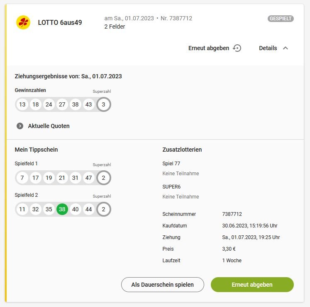Click the green Erneut abgeben button
The image size is (310, 307).
pos(252,285)
